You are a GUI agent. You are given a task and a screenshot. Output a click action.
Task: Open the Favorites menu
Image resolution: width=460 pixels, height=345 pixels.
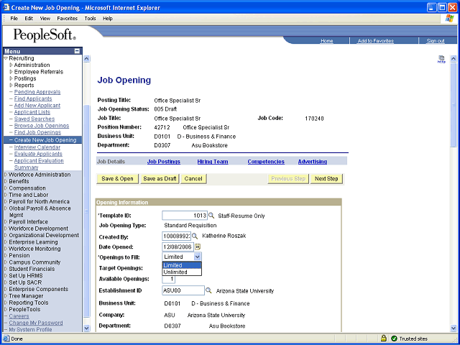(x=67, y=18)
